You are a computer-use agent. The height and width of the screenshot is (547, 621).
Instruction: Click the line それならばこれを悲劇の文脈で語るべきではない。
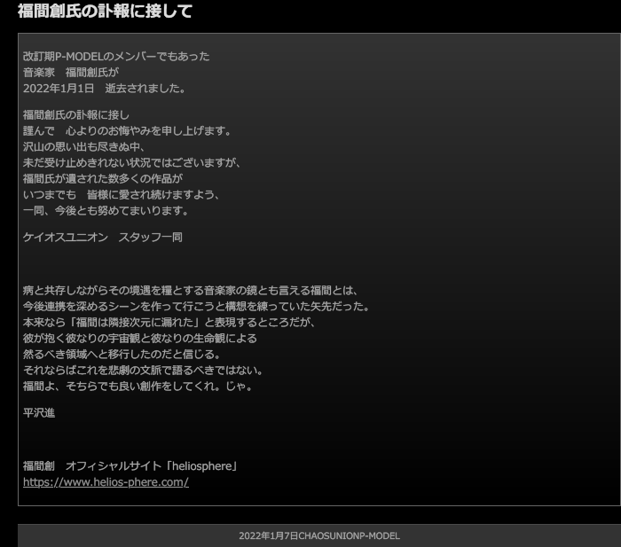[x=143, y=370]
